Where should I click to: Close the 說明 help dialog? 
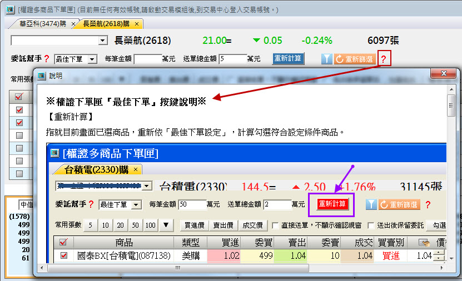coord(444,73)
